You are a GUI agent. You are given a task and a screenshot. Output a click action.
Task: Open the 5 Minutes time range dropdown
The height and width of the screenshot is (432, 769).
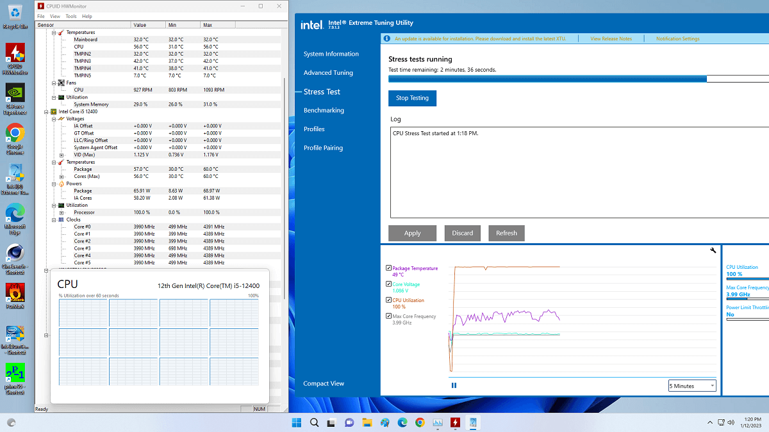[692, 386]
